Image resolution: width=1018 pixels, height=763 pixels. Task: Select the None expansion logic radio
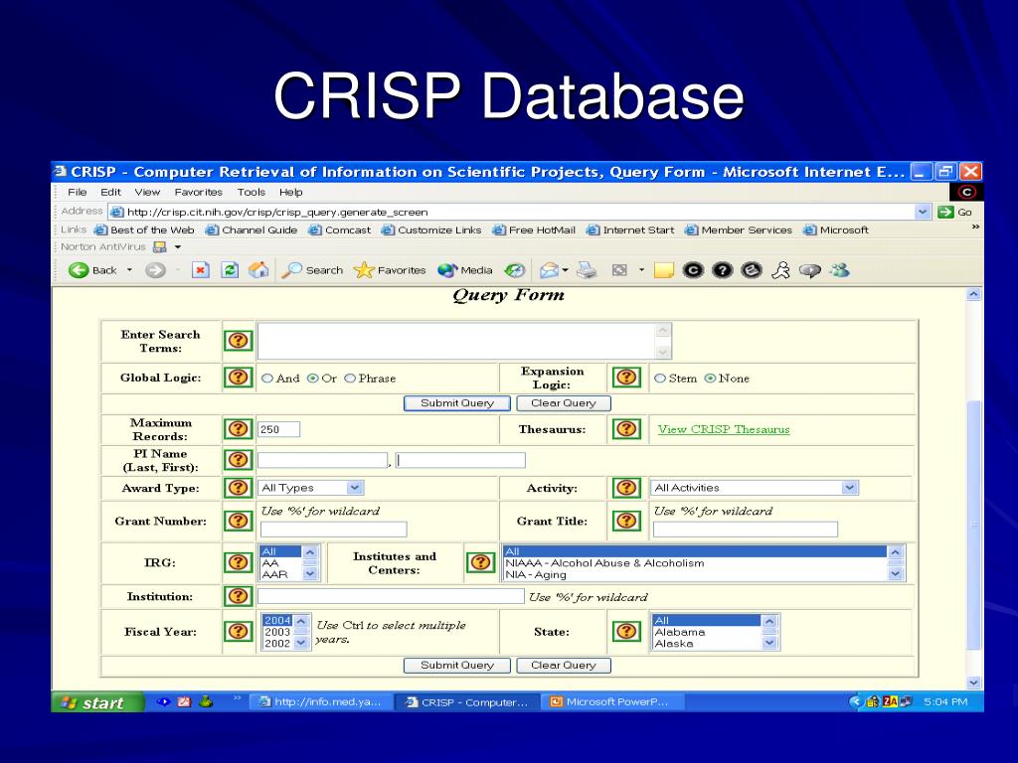[710, 379]
